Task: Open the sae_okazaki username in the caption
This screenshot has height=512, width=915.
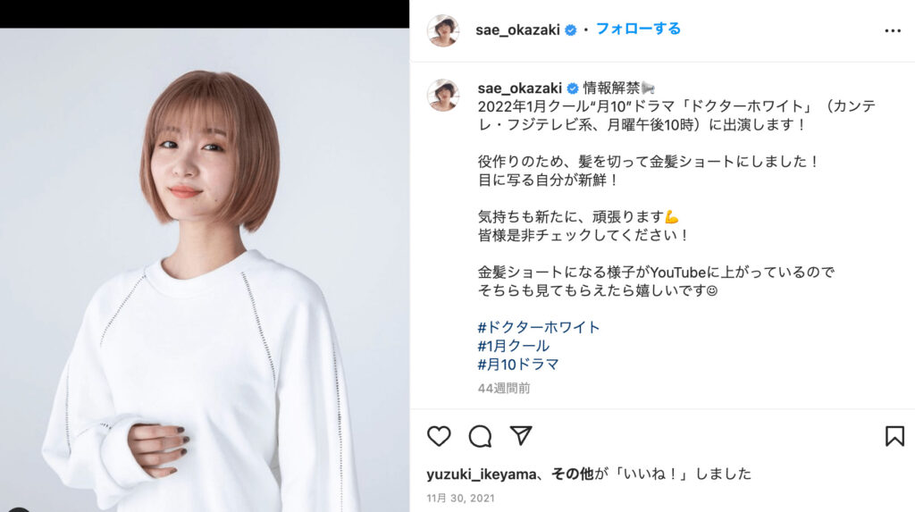Action: tap(519, 88)
